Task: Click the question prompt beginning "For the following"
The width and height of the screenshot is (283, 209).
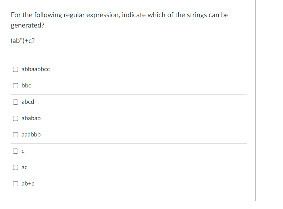Action: pos(120,20)
